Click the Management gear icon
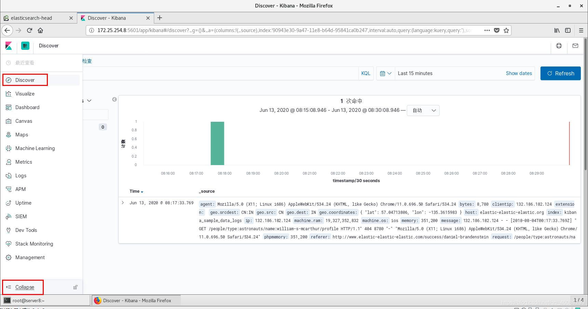The width and height of the screenshot is (588, 309). 9,257
